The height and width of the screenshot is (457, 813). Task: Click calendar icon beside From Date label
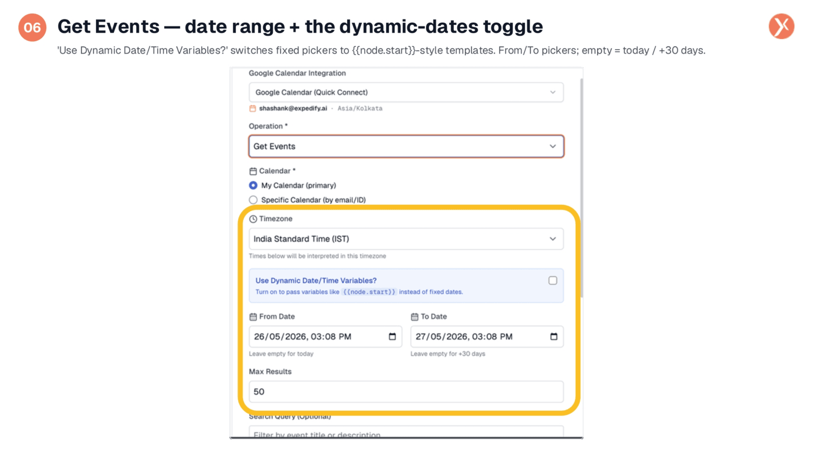pos(253,317)
